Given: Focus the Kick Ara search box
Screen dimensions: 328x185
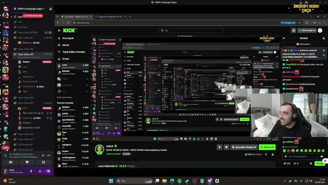Looking at the screenshot, I should [191, 30].
